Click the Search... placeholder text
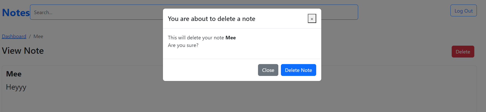486x112 pixels. tap(43, 12)
